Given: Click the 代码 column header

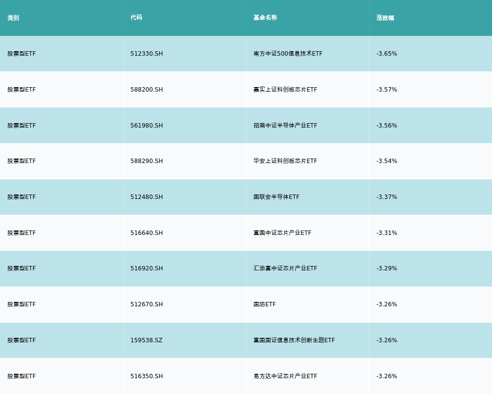Looking at the screenshot, I should [x=136, y=18].
